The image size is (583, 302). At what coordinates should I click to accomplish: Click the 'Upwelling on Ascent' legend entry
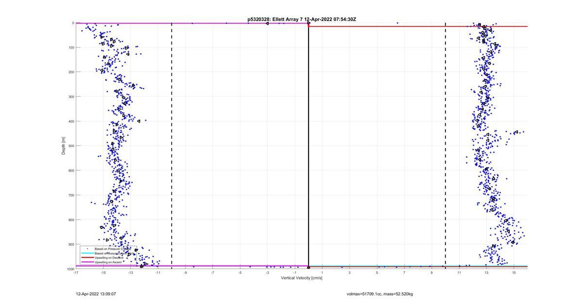tap(108, 262)
